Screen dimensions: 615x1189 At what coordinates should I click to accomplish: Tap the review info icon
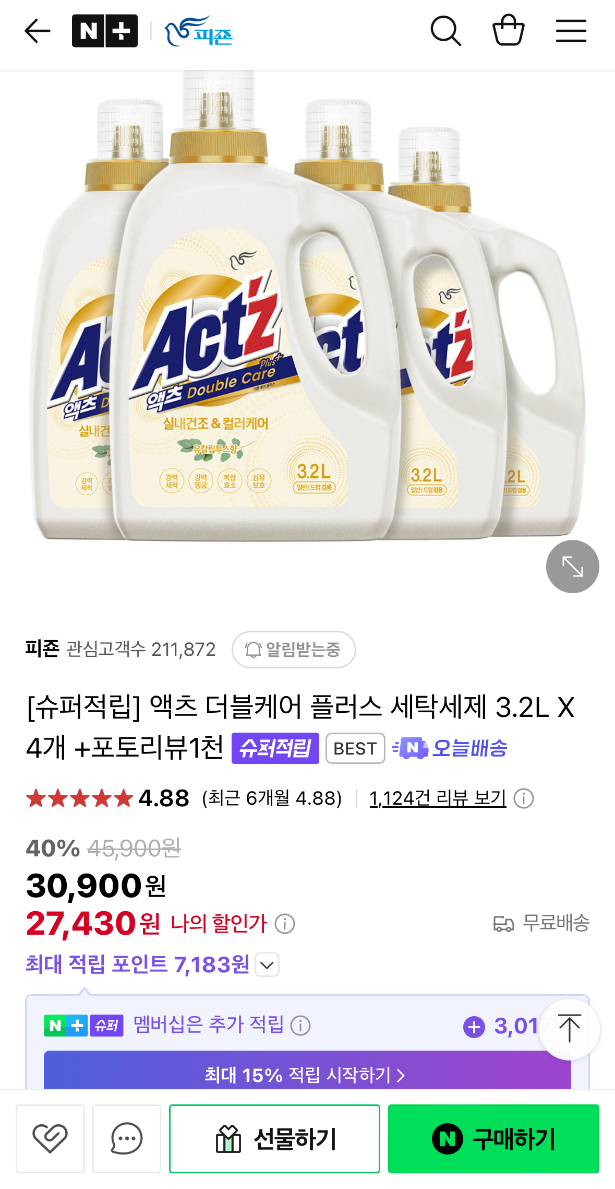(524, 798)
